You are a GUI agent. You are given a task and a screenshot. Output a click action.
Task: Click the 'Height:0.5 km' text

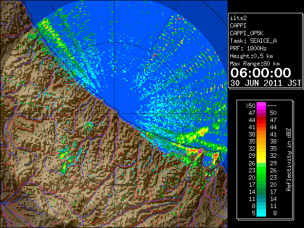(x=251, y=56)
